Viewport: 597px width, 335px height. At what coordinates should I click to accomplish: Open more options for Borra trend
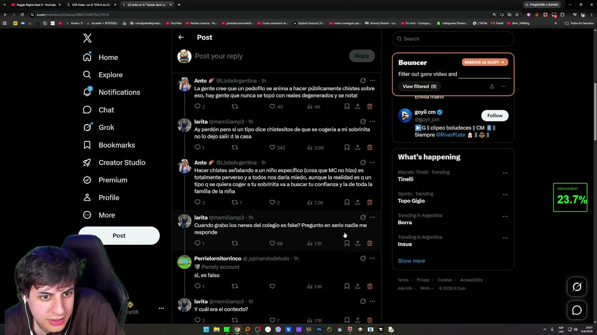[x=505, y=216]
